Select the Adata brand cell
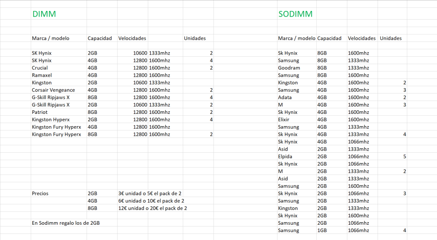The image size is (437, 240). click(x=285, y=97)
